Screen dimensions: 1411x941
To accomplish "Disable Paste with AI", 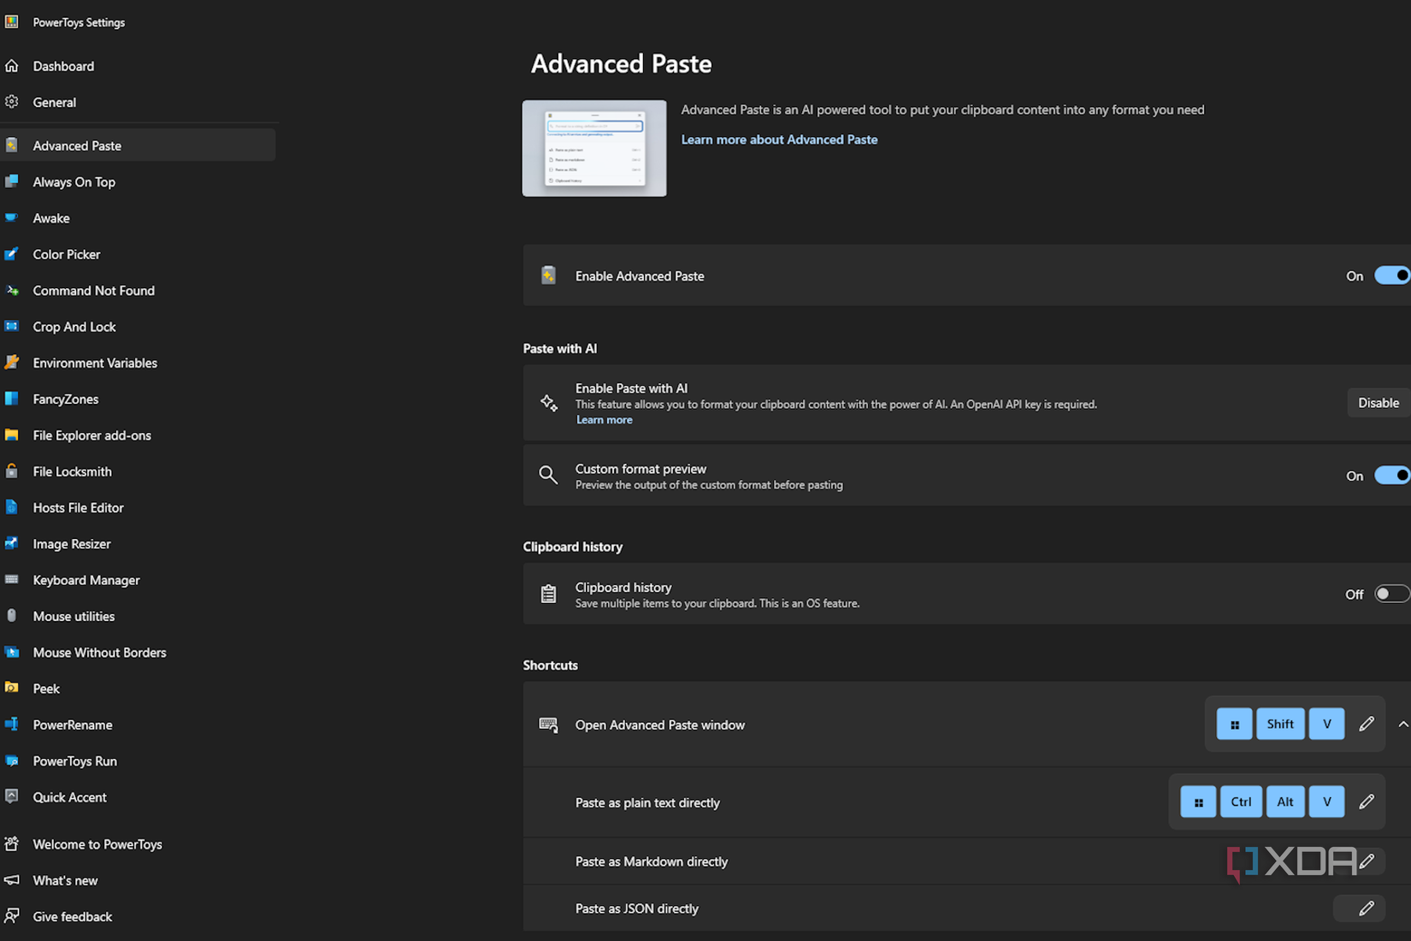I will pos(1378,403).
